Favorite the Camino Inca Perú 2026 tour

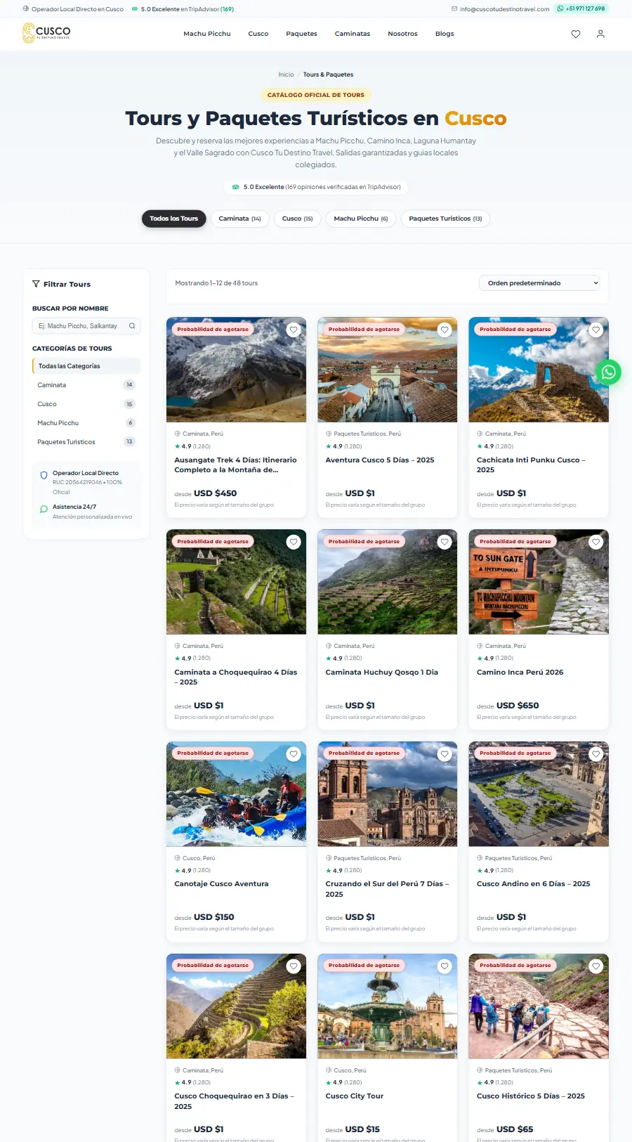(x=596, y=542)
